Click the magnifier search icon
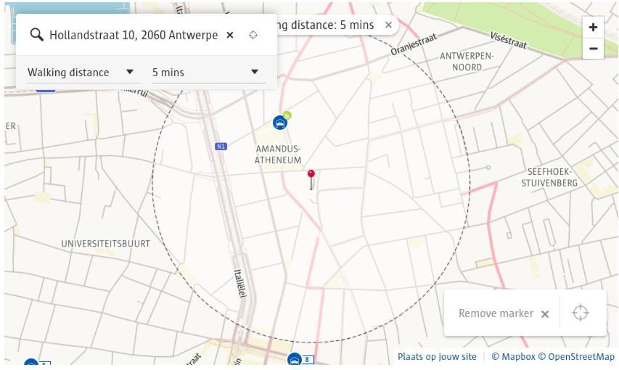The image size is (619, 370). tap(36, 35)
